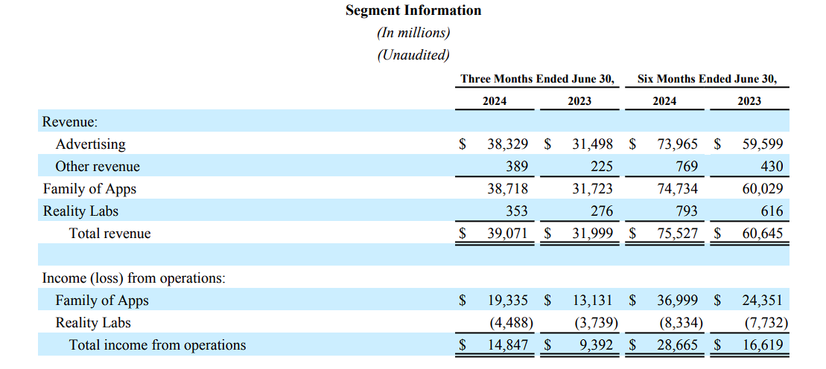Select operating income 36,999
This screenshot has height=369, width=826.
coord(678,301)
